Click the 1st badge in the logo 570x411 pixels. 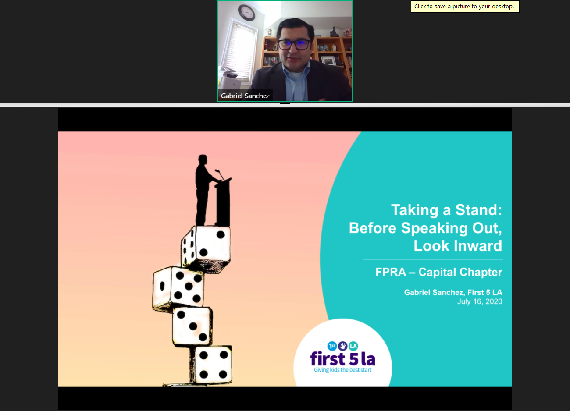coord(332,346)
